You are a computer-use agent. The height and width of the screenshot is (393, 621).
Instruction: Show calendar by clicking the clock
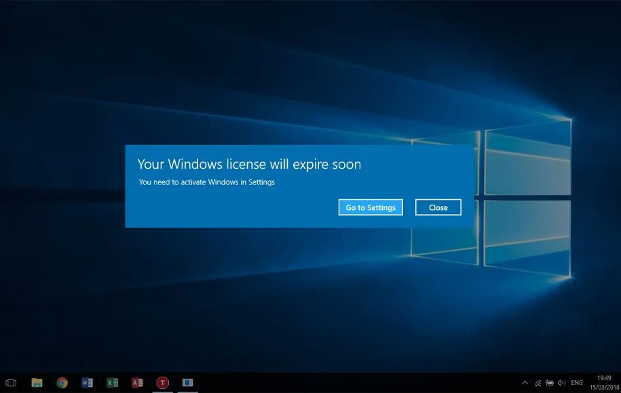tap(603, 382)
